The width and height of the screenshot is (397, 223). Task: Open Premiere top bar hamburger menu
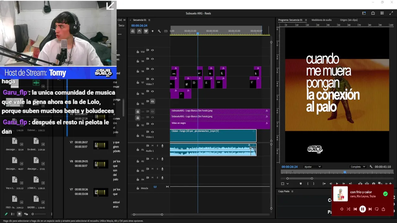tap(382, 13)
